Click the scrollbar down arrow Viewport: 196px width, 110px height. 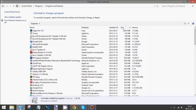click(195, 95)
